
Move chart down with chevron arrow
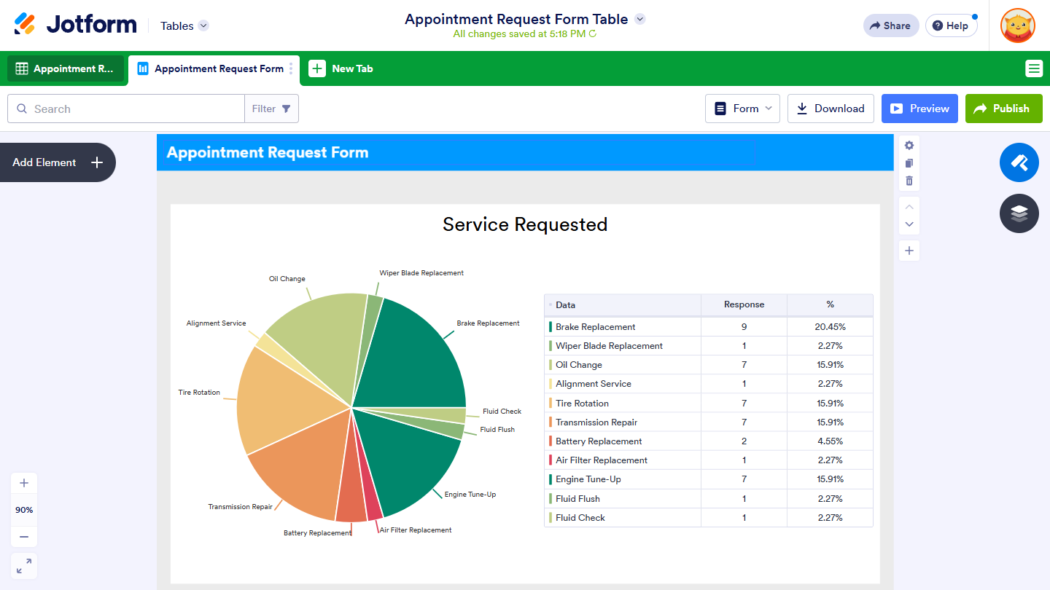[x=909, y=225]
